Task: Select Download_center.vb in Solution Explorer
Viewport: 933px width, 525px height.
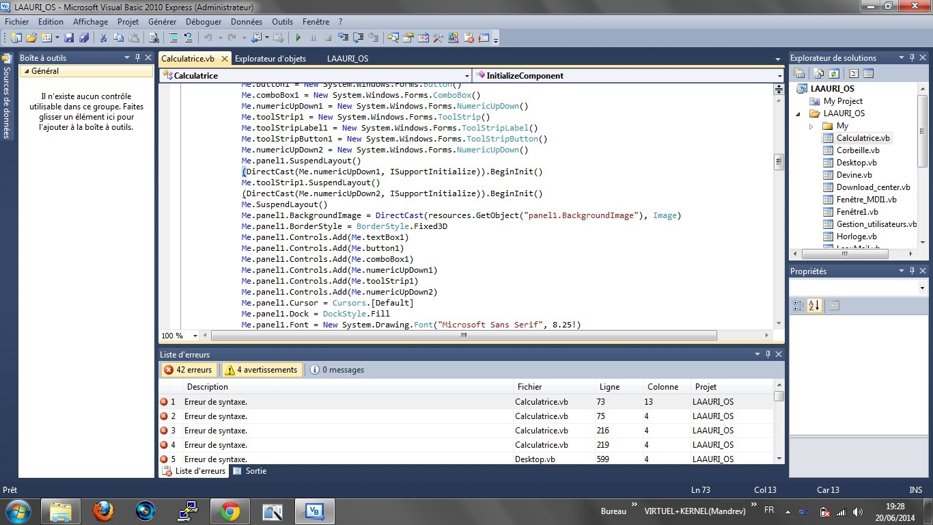Action: coord(873,187)
